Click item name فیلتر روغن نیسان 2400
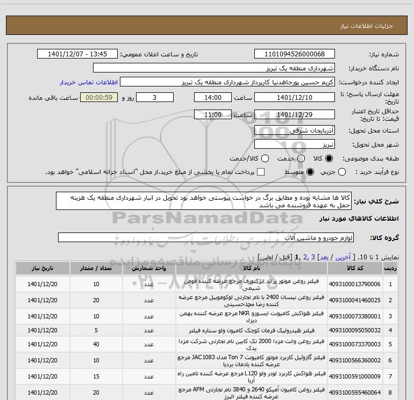Screen dimensions: 414x400 252,300
